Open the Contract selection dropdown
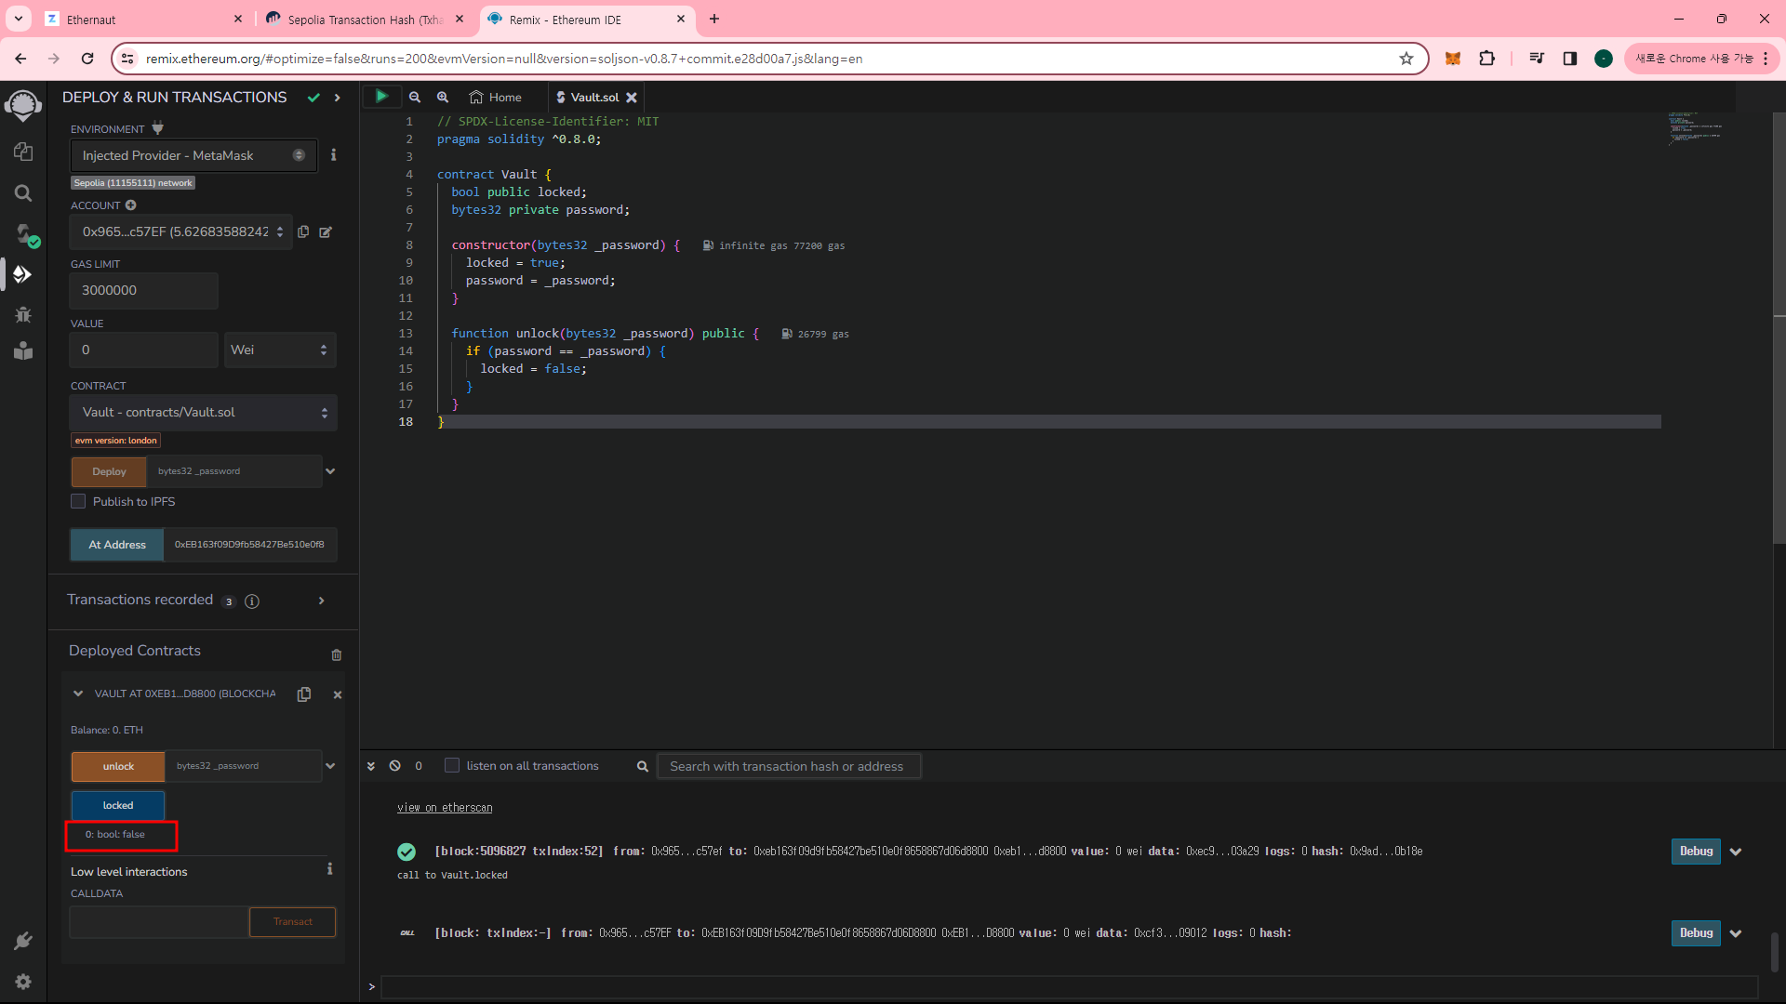The height and width of the screenshot is (1004, 1786). pyautogui.click(x=203, y=412)
